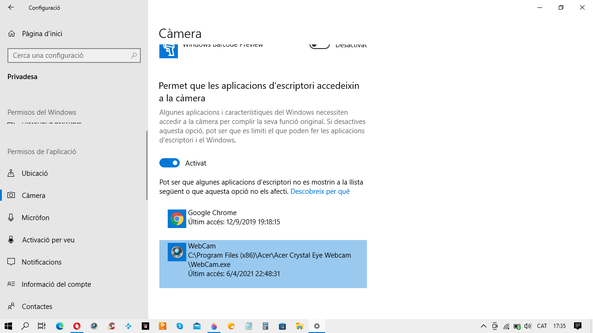593x333 pixels.
Task: Open Task View from the taskbar
Action: coord(42,326)
